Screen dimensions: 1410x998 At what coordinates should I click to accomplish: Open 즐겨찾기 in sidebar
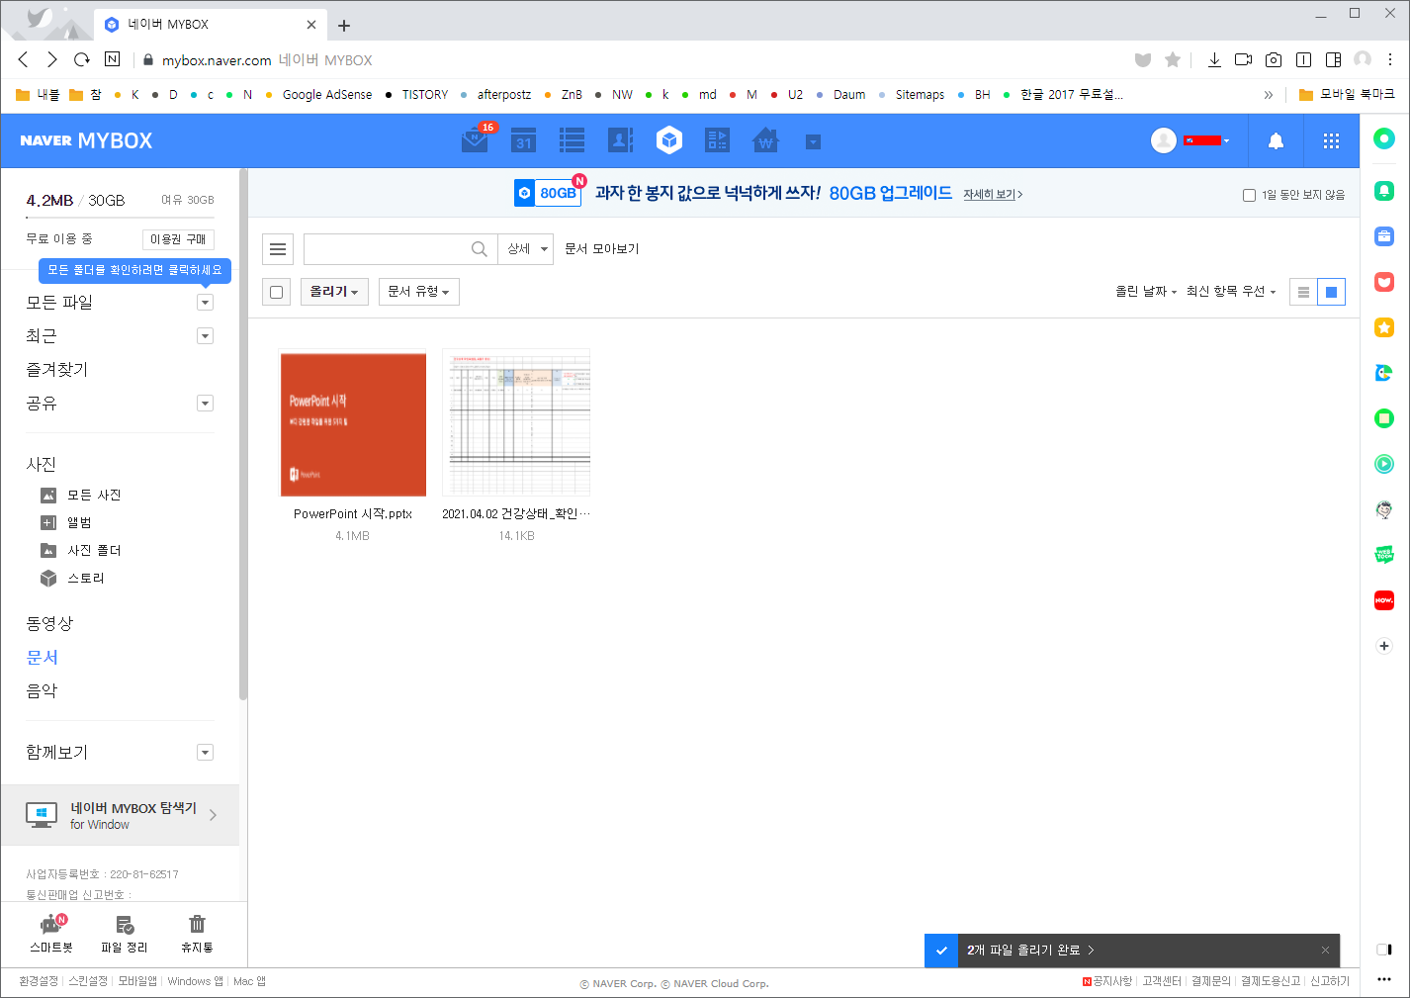coord(56,370)
